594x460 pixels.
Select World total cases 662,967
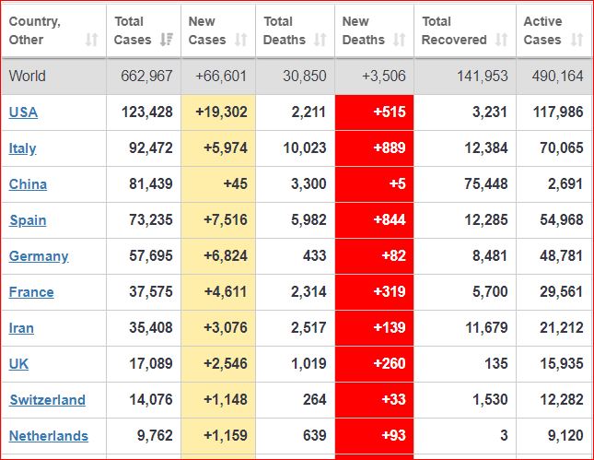146,76
